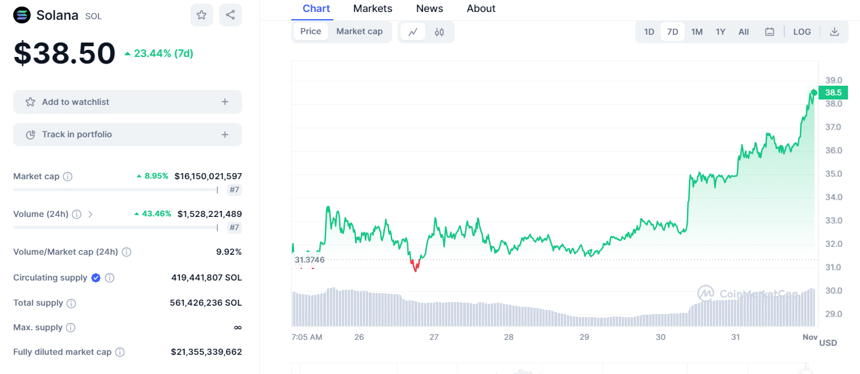Click the Add to watchlist button

click(127, 102)
